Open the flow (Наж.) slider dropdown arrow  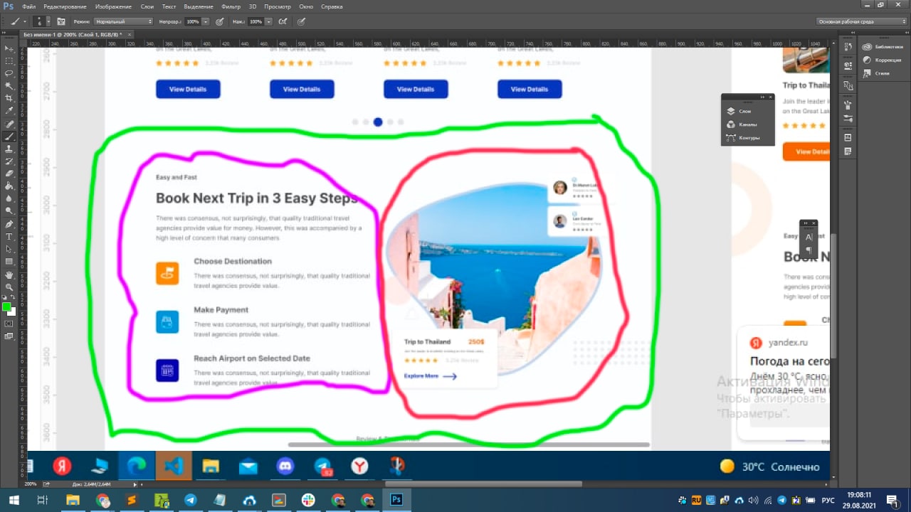click(269, 21)
